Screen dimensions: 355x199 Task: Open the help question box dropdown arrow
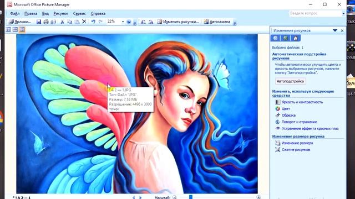343,13
